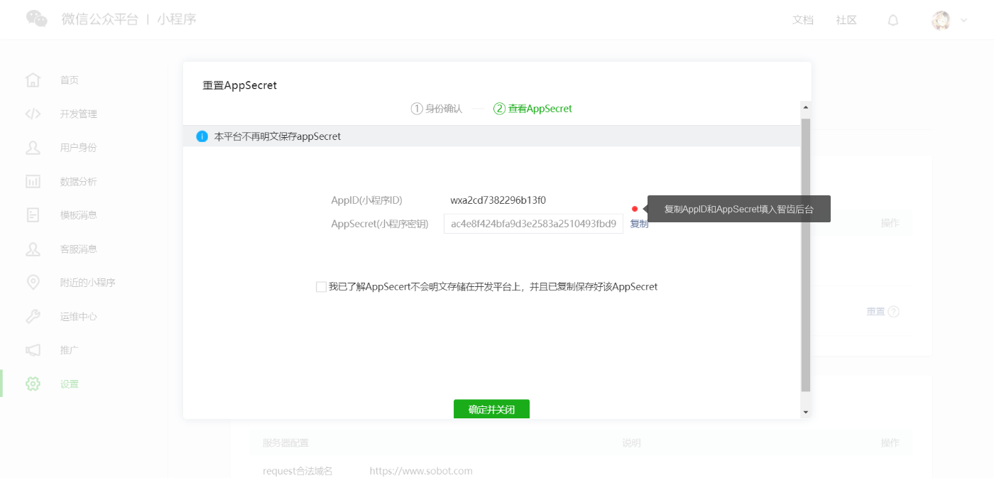994x478 pixels.
Task: Click the AppSecret(小程序密钥) label
Action: point(380,224)
